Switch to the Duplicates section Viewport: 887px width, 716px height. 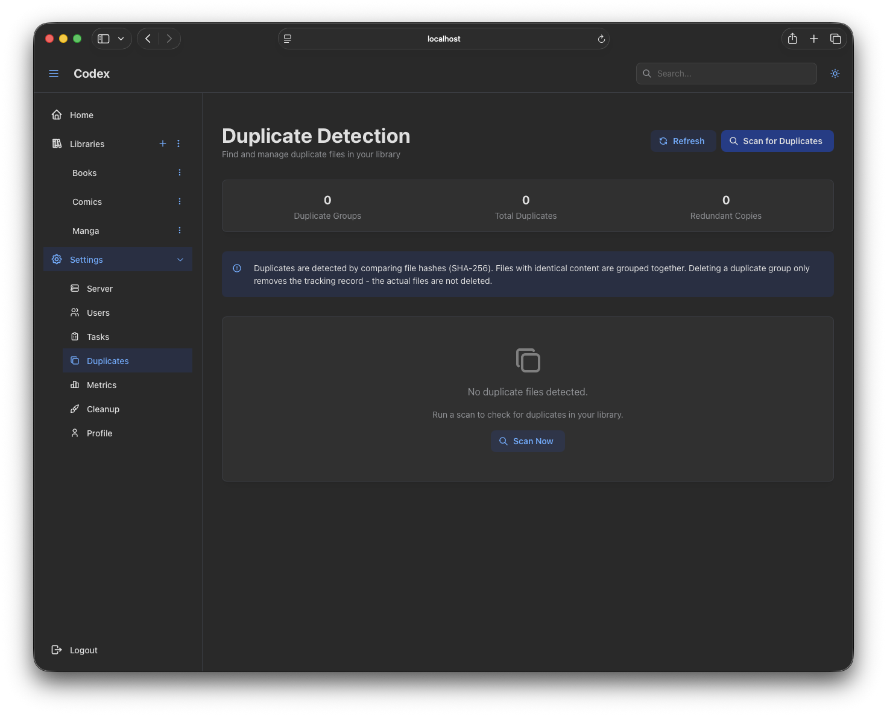click(107, 360)
